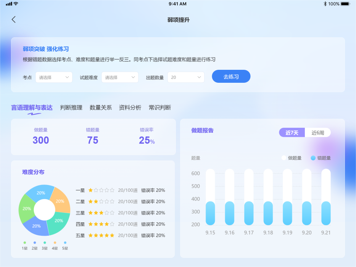Viewport: 356px width, 267px height.
Task: Click the 错题量 value 75
Action: point(93,140)
